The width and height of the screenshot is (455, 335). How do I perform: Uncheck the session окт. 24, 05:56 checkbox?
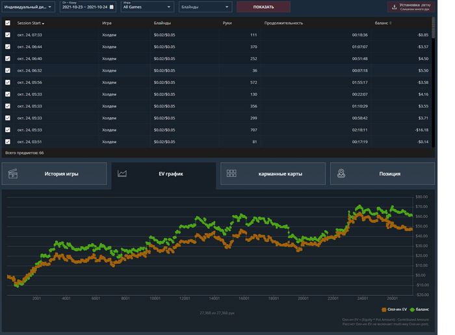[8, 83]
